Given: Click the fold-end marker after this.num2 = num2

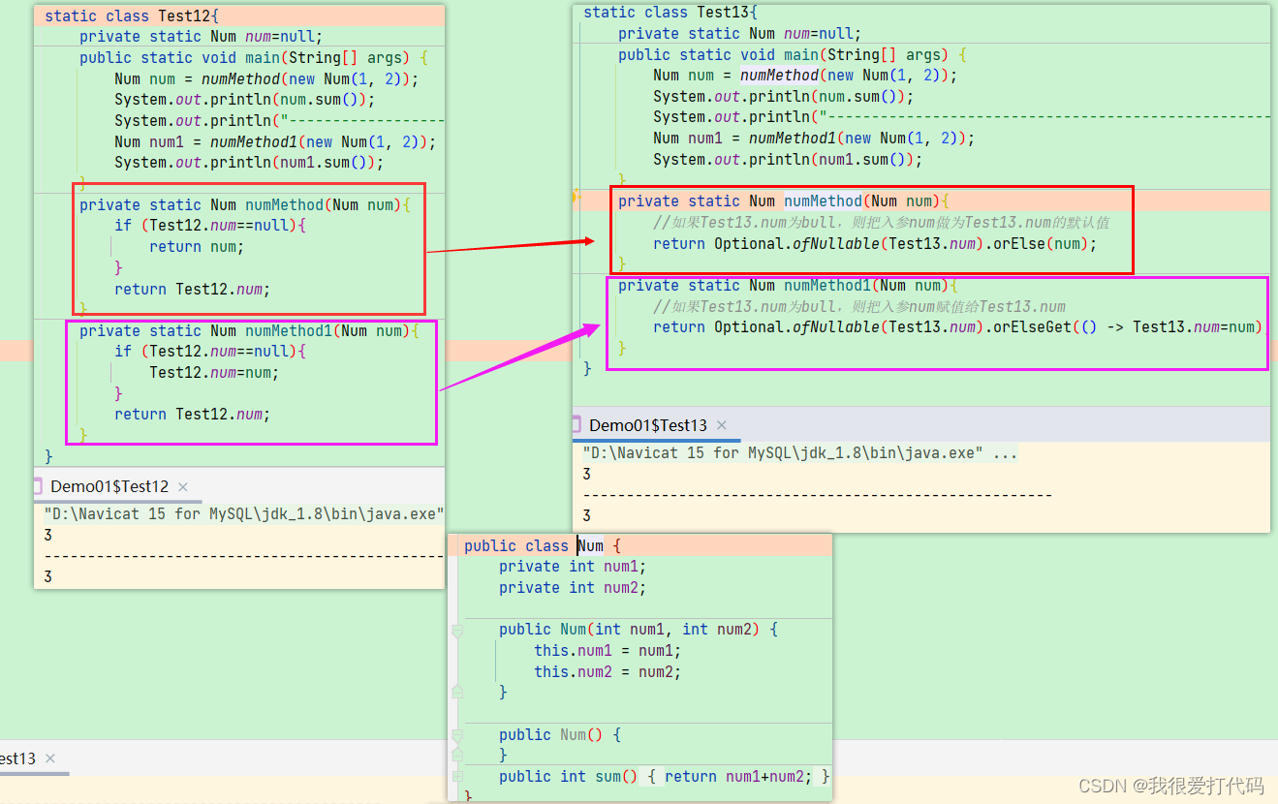Looking at the screenshot, I should tap(457, 693).
